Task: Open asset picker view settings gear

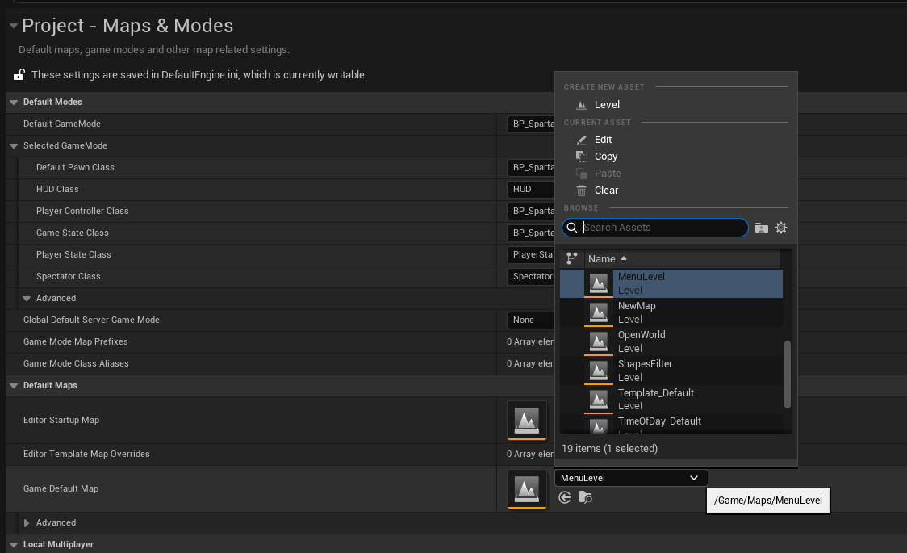Action: point(781,228)
